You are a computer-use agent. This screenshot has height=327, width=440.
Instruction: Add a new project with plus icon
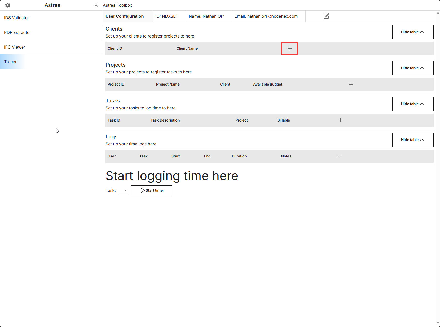(x=351, y=84)
